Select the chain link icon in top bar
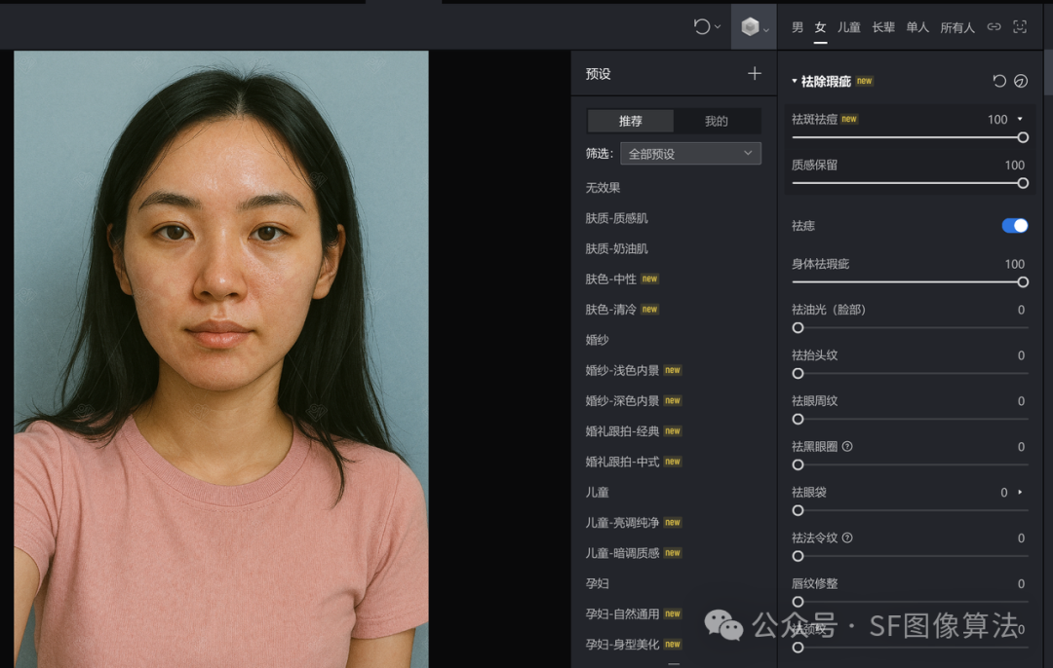Viewport: 1053px width, 668px height. tap(994, 27)
